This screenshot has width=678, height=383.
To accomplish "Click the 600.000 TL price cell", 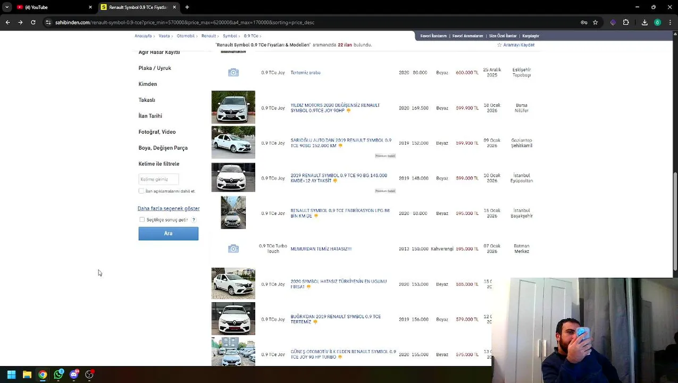I will [467, 73].
